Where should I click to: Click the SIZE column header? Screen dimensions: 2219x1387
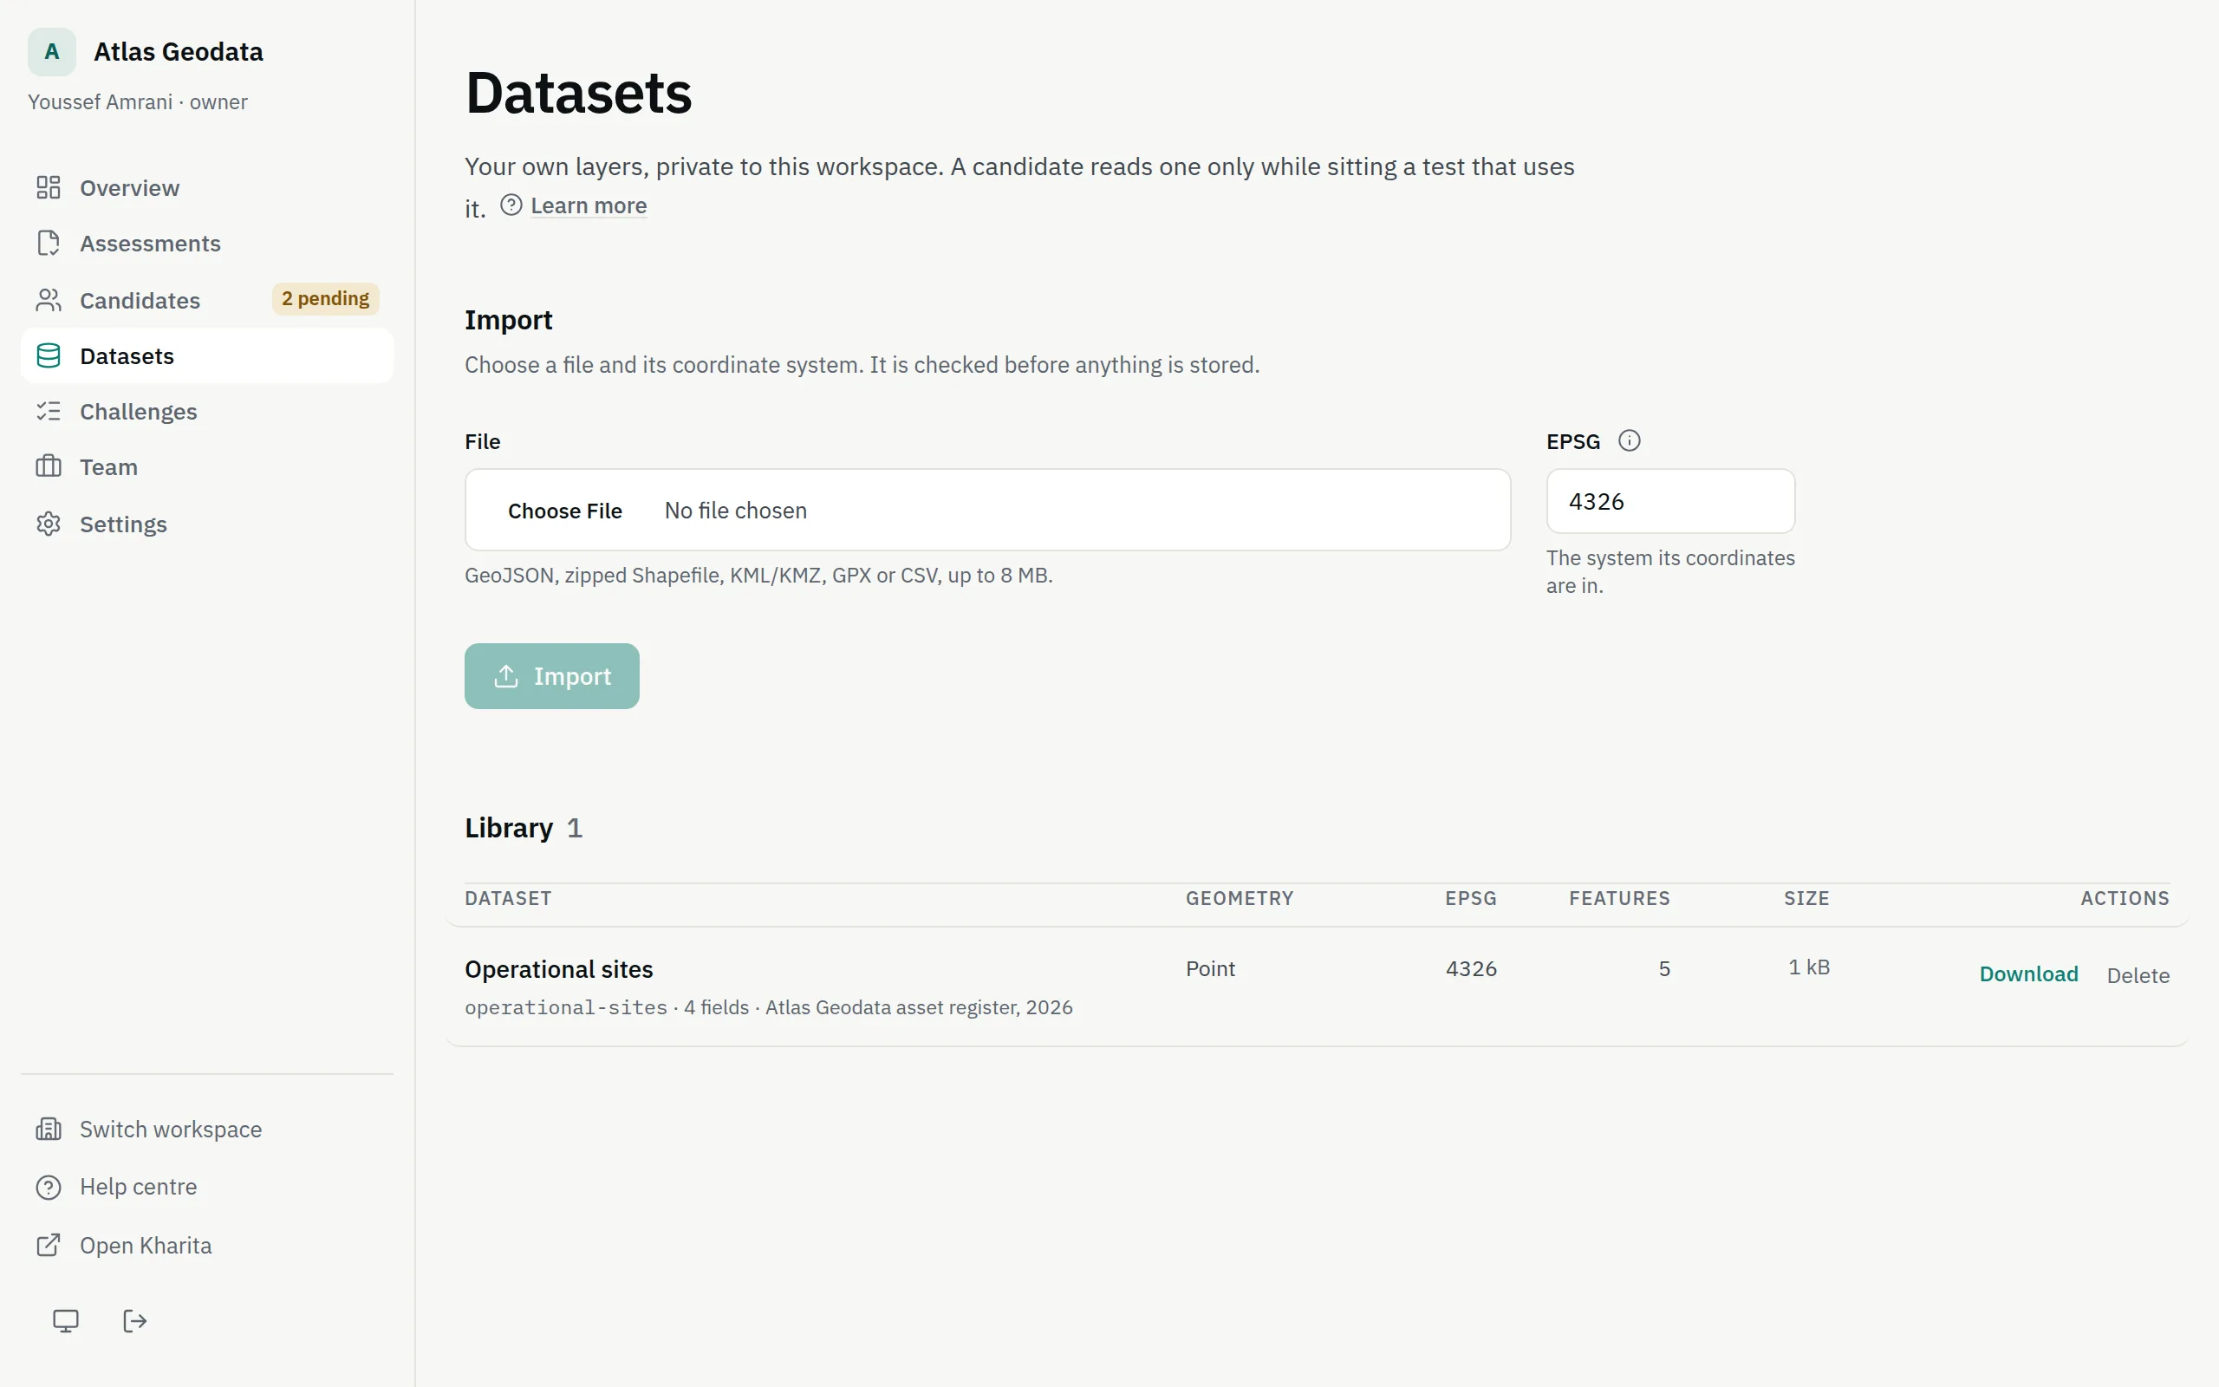click(1806, 898)
